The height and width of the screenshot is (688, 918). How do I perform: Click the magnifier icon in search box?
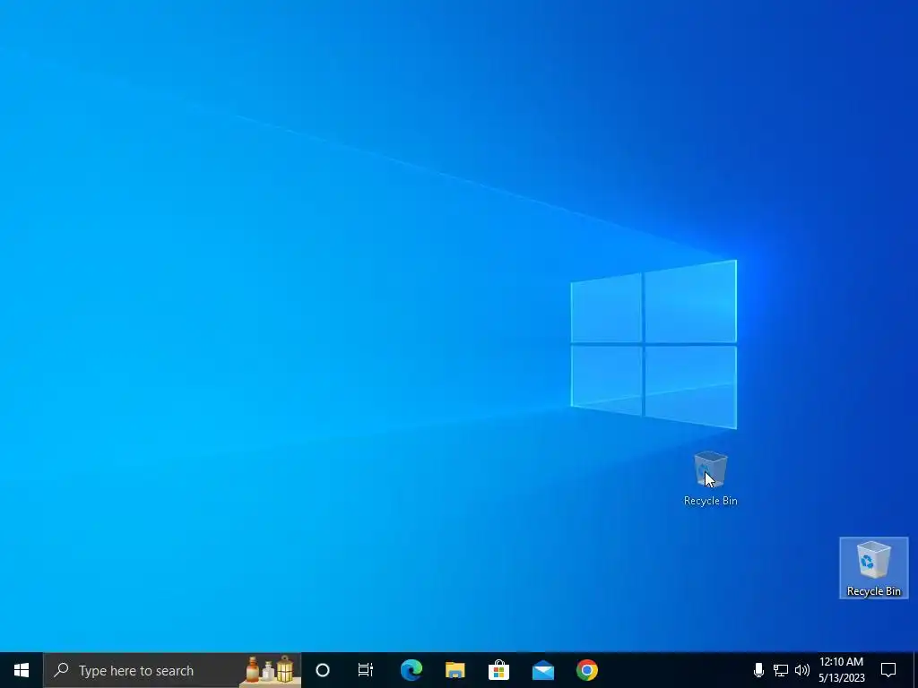[x=61, y=670]
